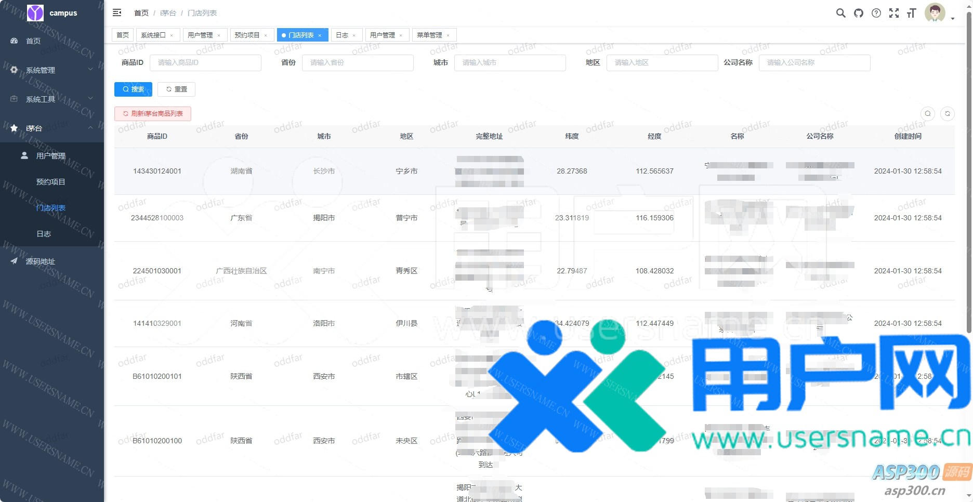Focus the 公司名称 input field
The height and width of the screenshot is (502, 973).
[814, 62]
